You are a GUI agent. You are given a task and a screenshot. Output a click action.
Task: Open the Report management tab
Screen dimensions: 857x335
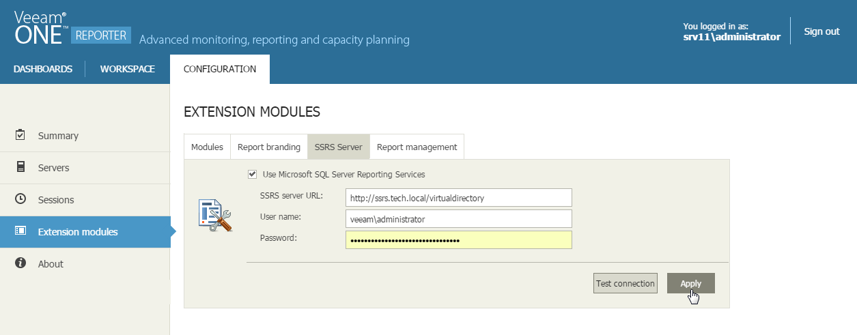pyautogui.click(x=417, y=147)
